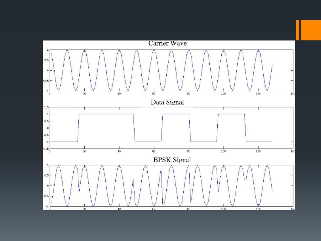Click the -1.5 y-axis tick in Data Signal
321x241 pixels.
(x=46, y=149)
